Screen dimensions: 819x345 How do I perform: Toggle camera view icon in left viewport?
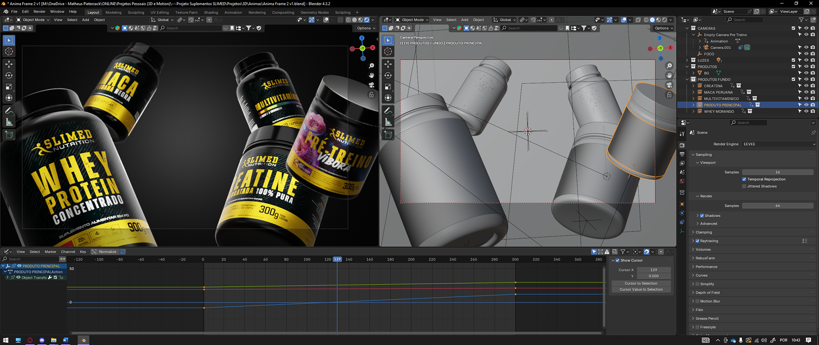[372, 85]
